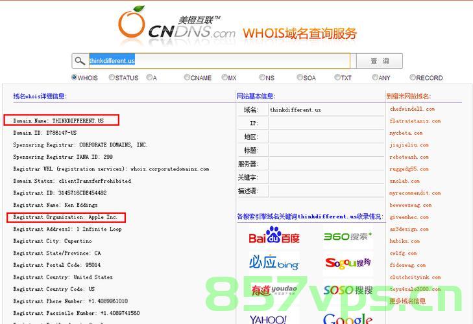This screenshot has width=473, height=324.
Task: Click the 域名whois详细信息 section heading
Action: point(40,96)
